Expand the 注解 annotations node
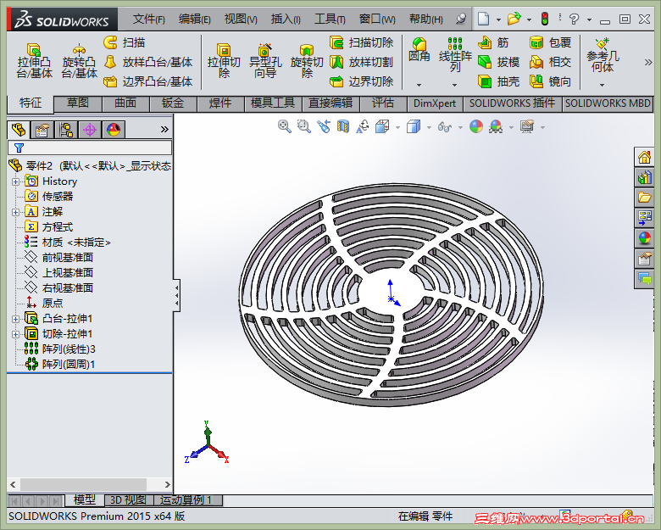Image resolution: width=661 pixels, height=530 pixels. (x=15, y=212)
